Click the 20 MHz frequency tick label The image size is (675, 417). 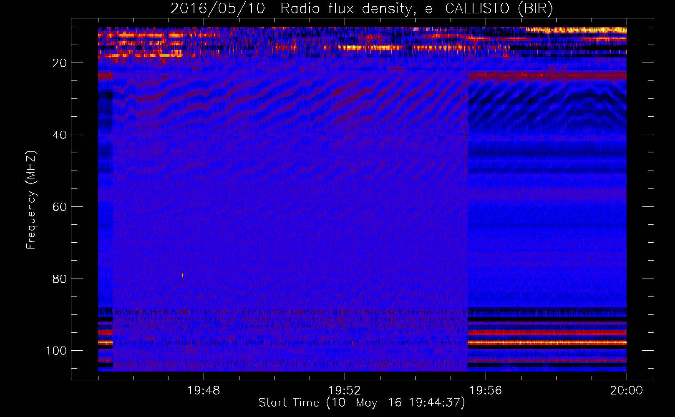(x=60, y=63)
